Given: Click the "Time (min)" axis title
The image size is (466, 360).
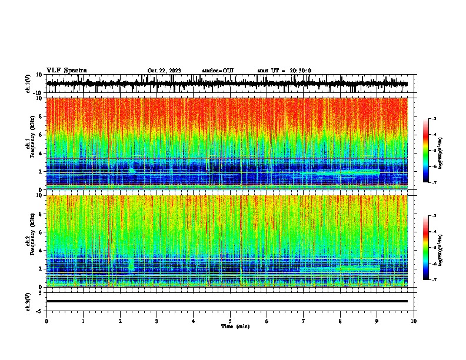Looking at the screenshot, I should tap(235, 326).
